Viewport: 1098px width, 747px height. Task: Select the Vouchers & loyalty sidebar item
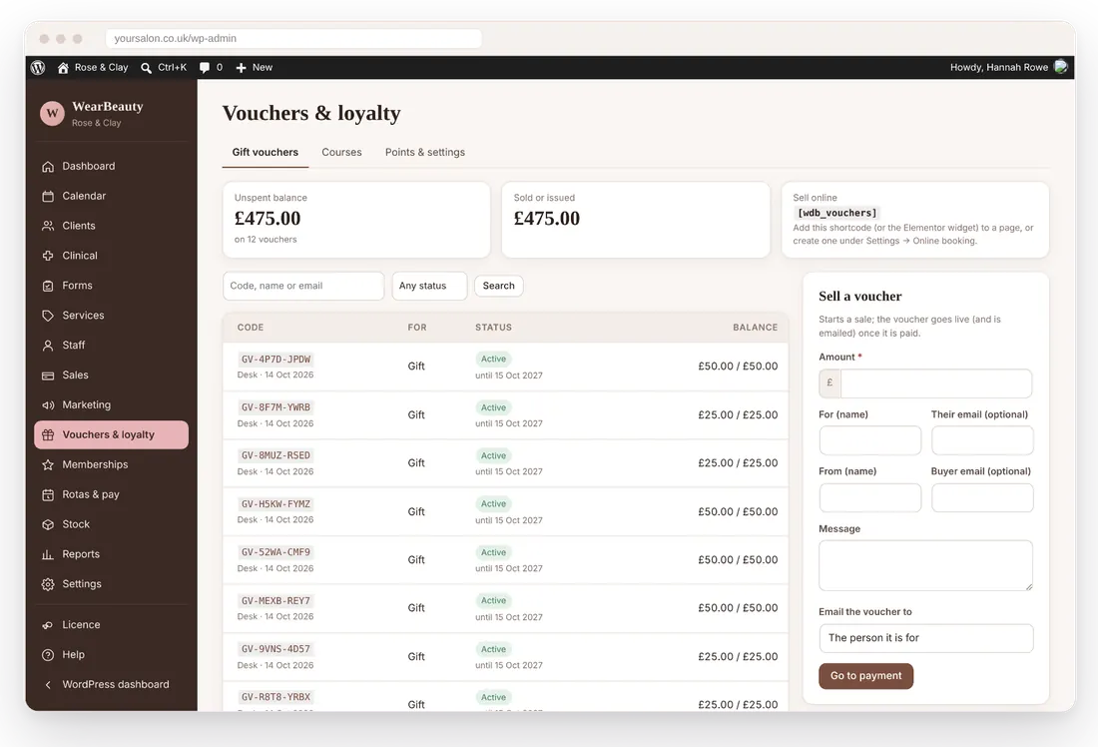[112, 434]
